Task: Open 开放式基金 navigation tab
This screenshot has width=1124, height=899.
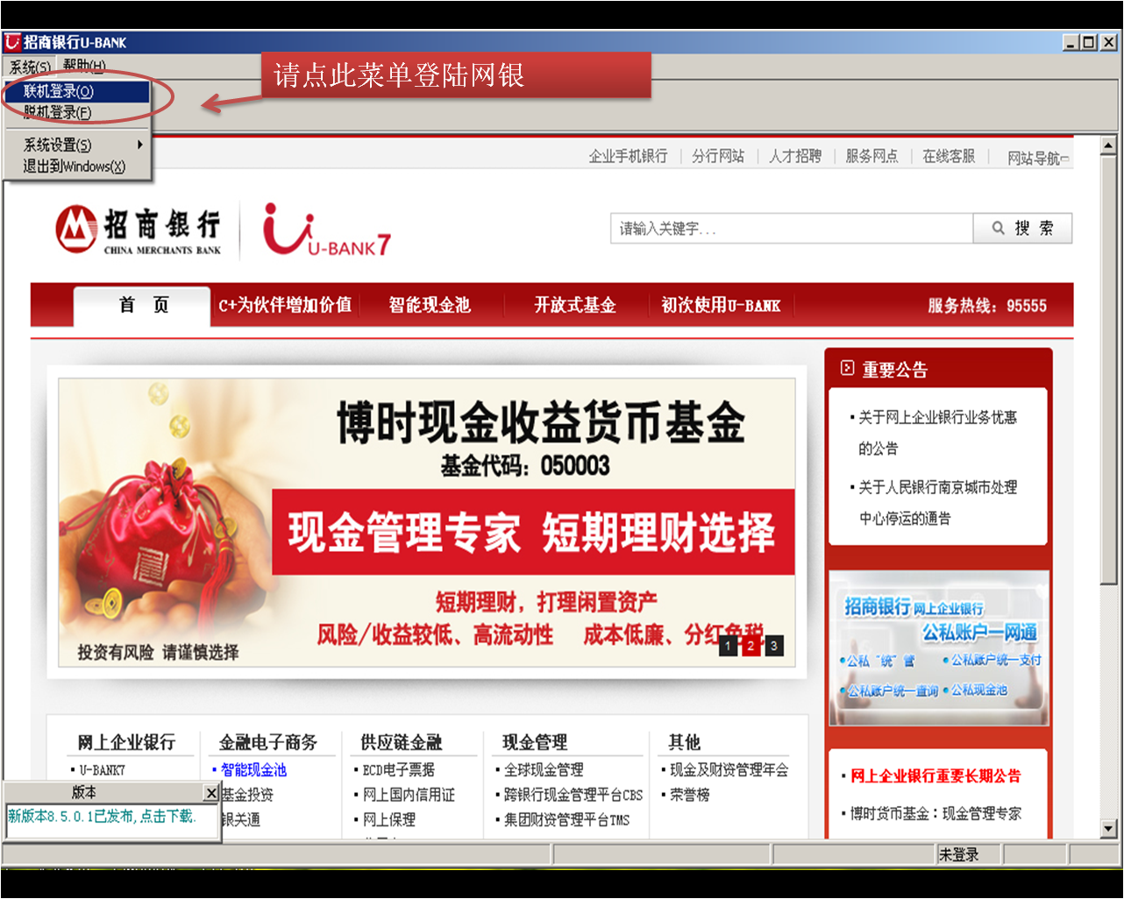Action: click(575, 305)
